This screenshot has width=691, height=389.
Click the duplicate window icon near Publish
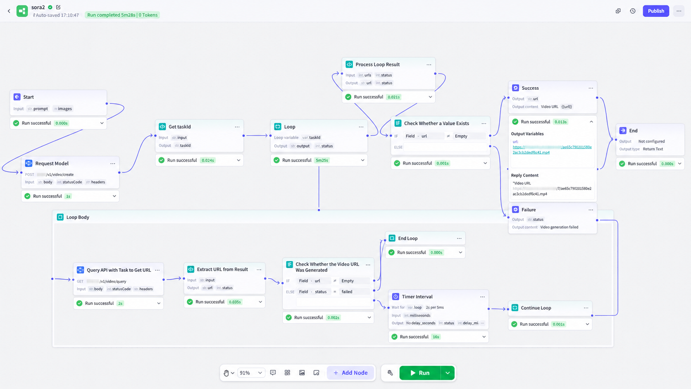618,11
